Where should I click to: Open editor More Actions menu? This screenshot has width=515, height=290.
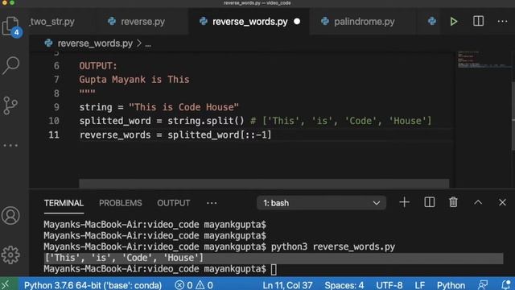tap(502, 22)
